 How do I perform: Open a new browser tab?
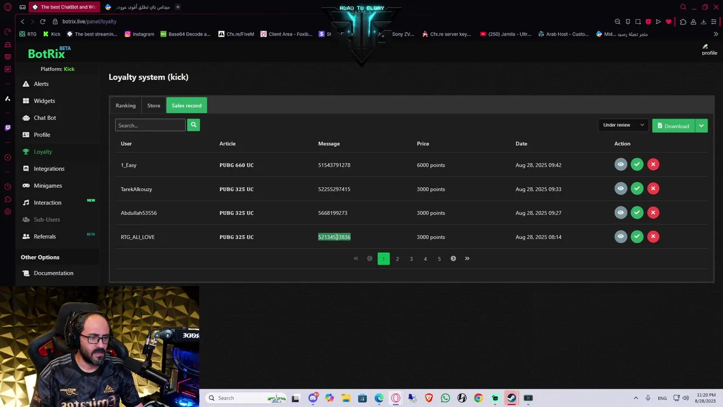(177, 7)
